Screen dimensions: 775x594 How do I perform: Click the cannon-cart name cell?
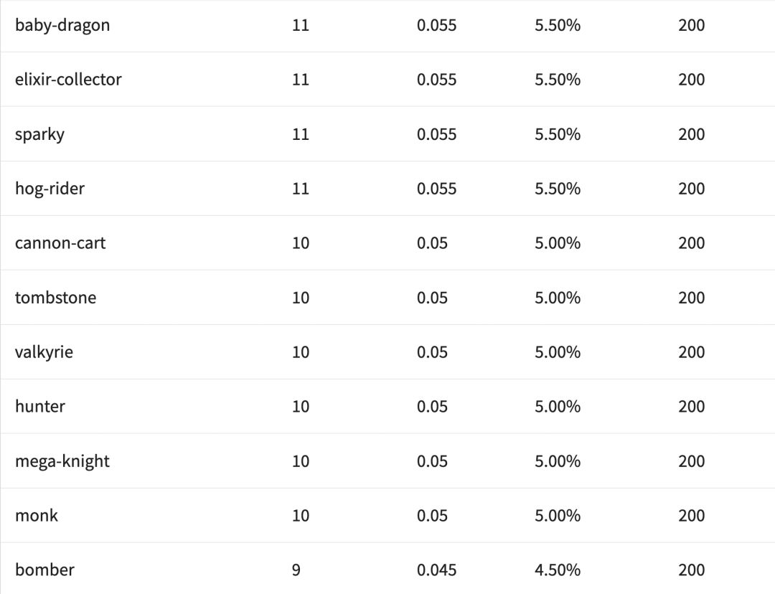[x=60, y=243]
